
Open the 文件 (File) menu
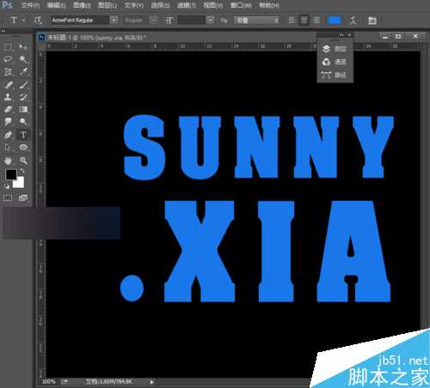[x=30, y=5]
